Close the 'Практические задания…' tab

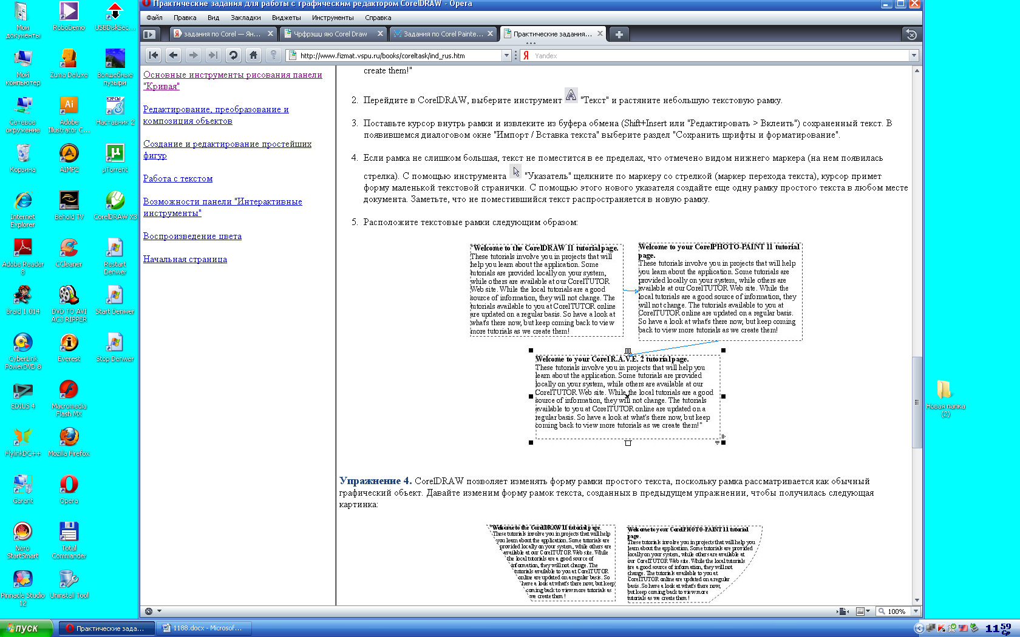point(600,34)
